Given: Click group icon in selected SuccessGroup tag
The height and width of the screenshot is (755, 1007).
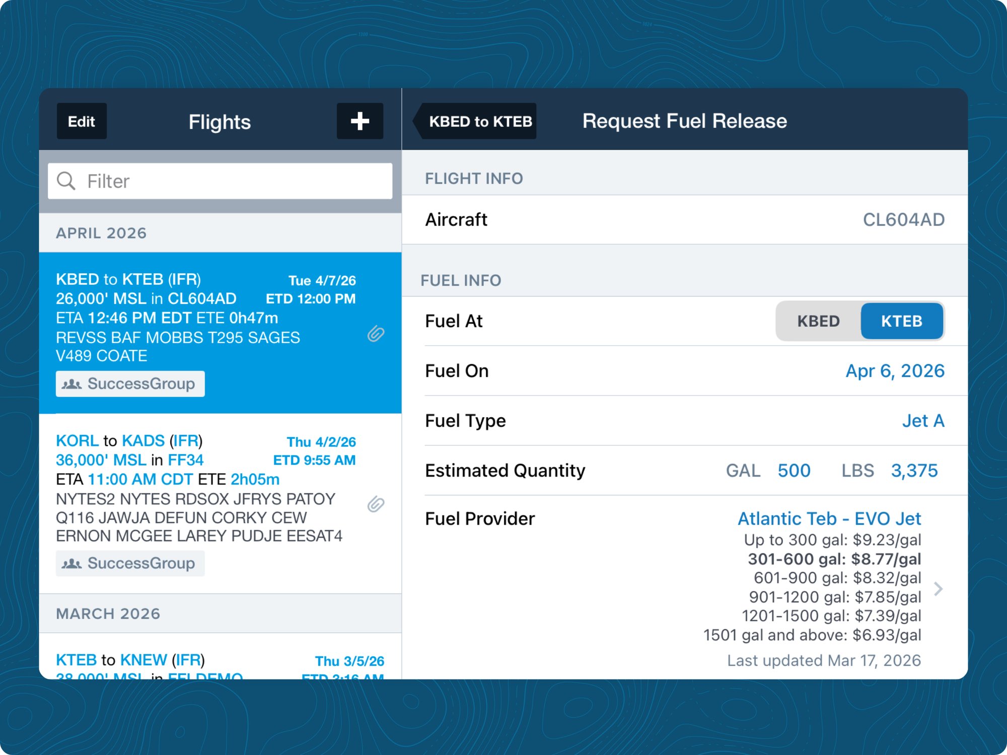Looking at the screenshot, I should click(x=71, y=384).
